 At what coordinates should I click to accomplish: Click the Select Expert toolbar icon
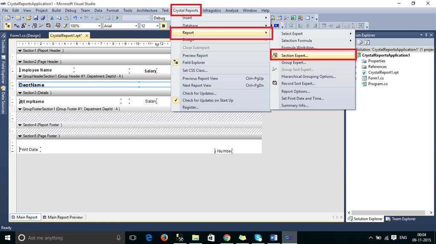point(24,26)
